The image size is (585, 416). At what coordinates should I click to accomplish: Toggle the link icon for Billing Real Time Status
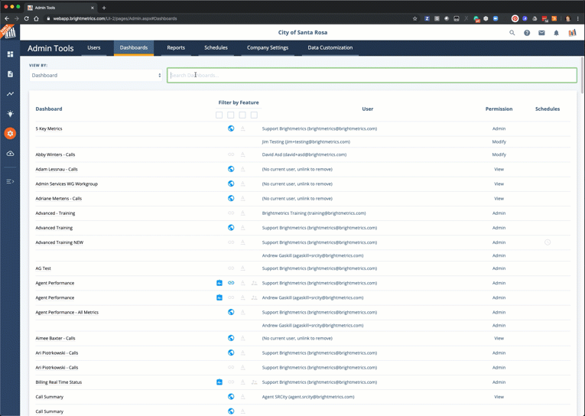click(x=231, y=382)
